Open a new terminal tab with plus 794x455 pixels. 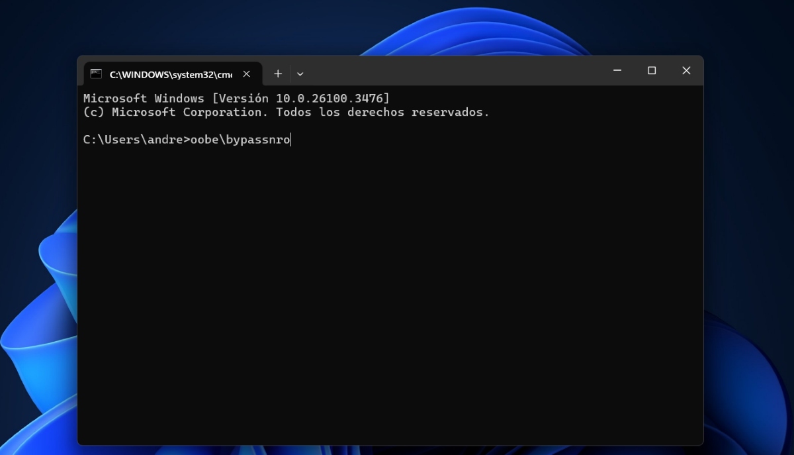click(278, 74)
